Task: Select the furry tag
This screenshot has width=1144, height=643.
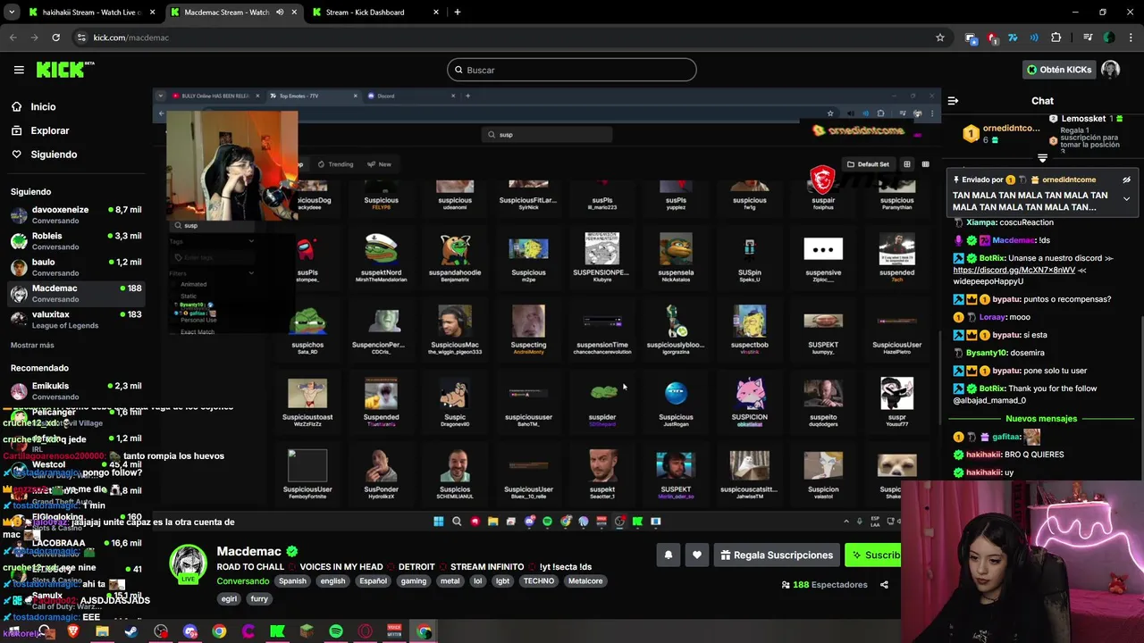Action: pos(259,599)
